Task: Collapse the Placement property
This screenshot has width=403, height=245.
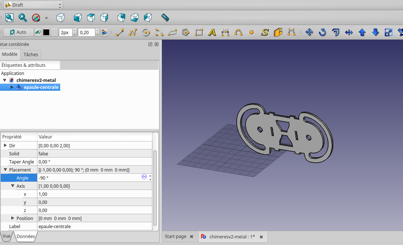Action: (5, 170)
